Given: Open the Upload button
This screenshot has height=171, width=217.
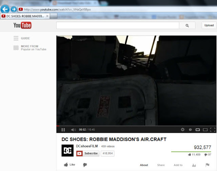Looking at the screenshot, I should (x=209, y=25).
